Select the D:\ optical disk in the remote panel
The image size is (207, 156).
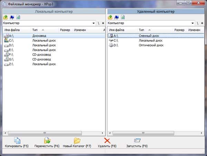click(156, 45)
